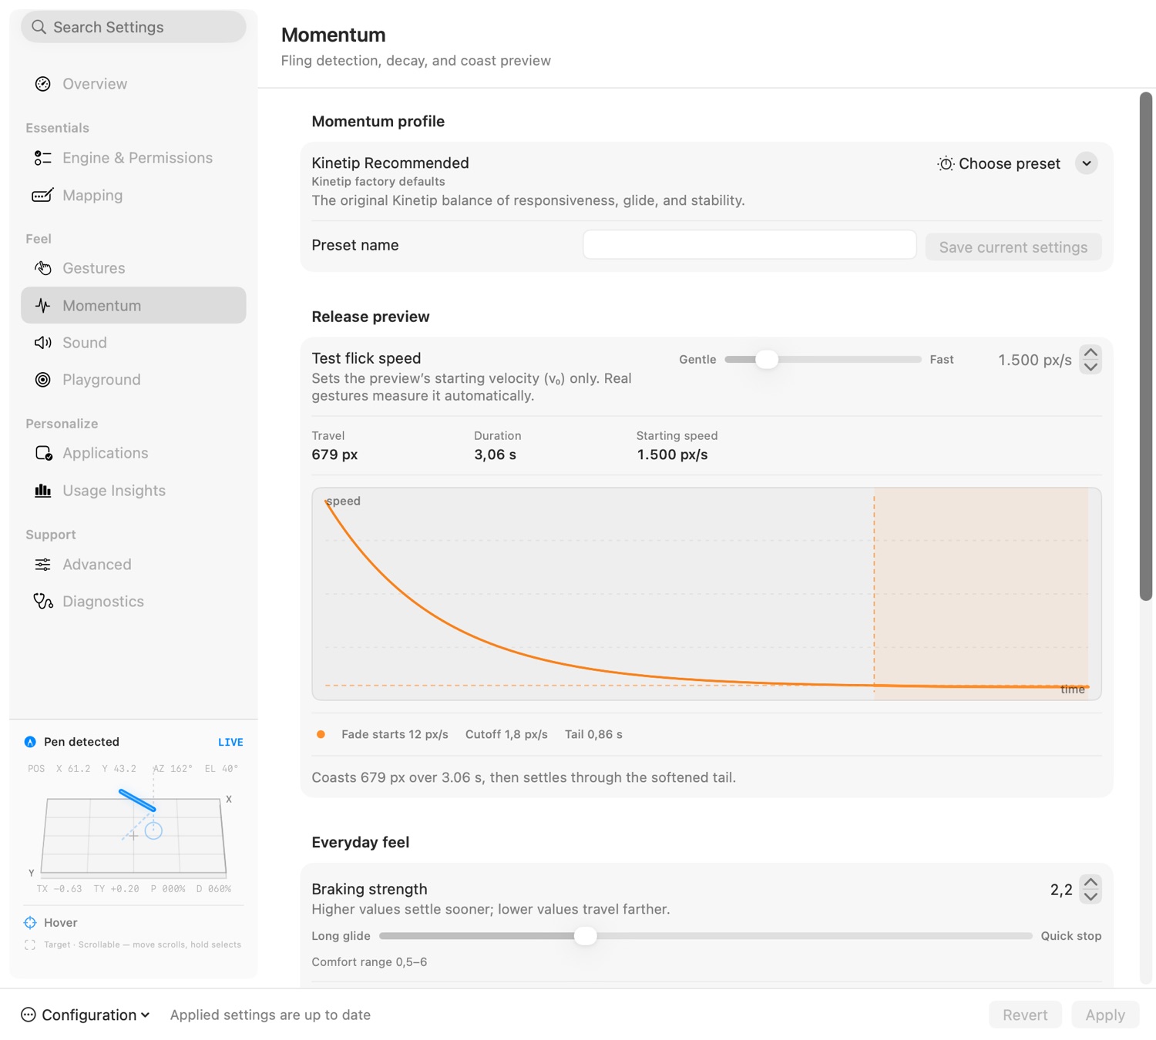The height and width of the screenshot is (1040, 1156).
Task: Open the Configuration dropdown
Action: coord(86,1015)
